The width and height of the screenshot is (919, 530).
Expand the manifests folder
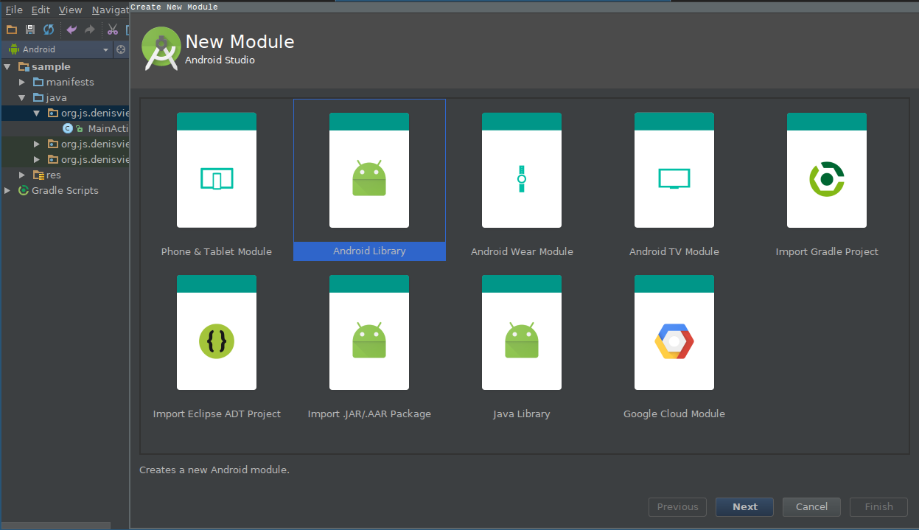click(21, 82)
